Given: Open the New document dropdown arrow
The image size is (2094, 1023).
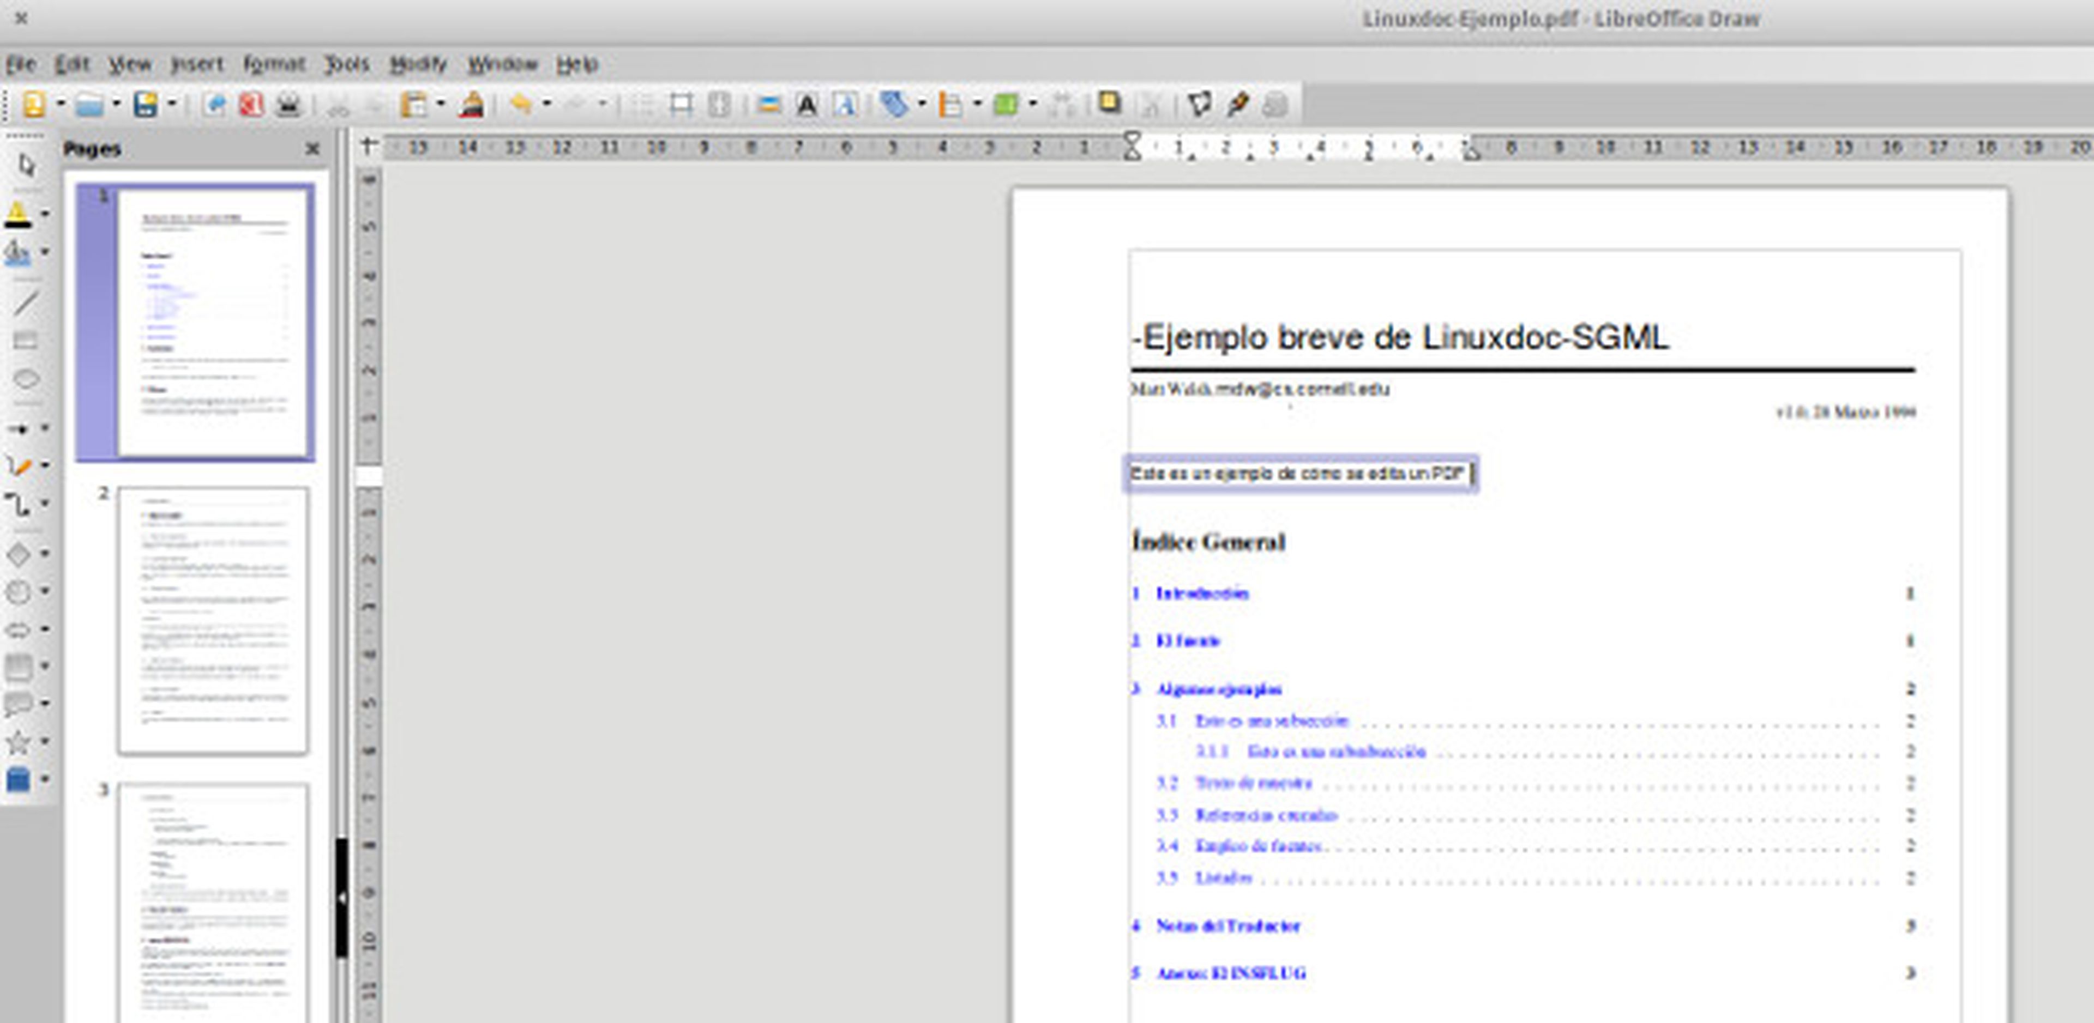Looking at the screenshot, I should pyautogui.click(x=60, y=104).
